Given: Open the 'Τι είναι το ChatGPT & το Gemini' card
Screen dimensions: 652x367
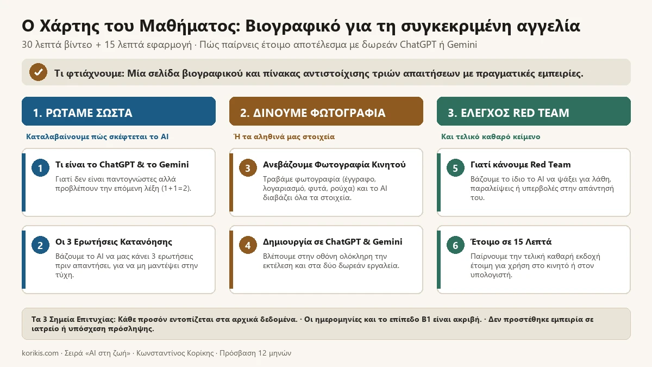Looking at the screenshot, I should point(118,182).
